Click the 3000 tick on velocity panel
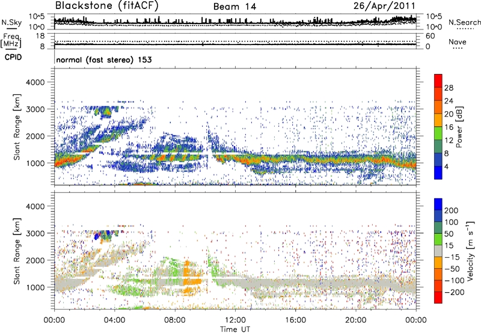 point(35,233)
